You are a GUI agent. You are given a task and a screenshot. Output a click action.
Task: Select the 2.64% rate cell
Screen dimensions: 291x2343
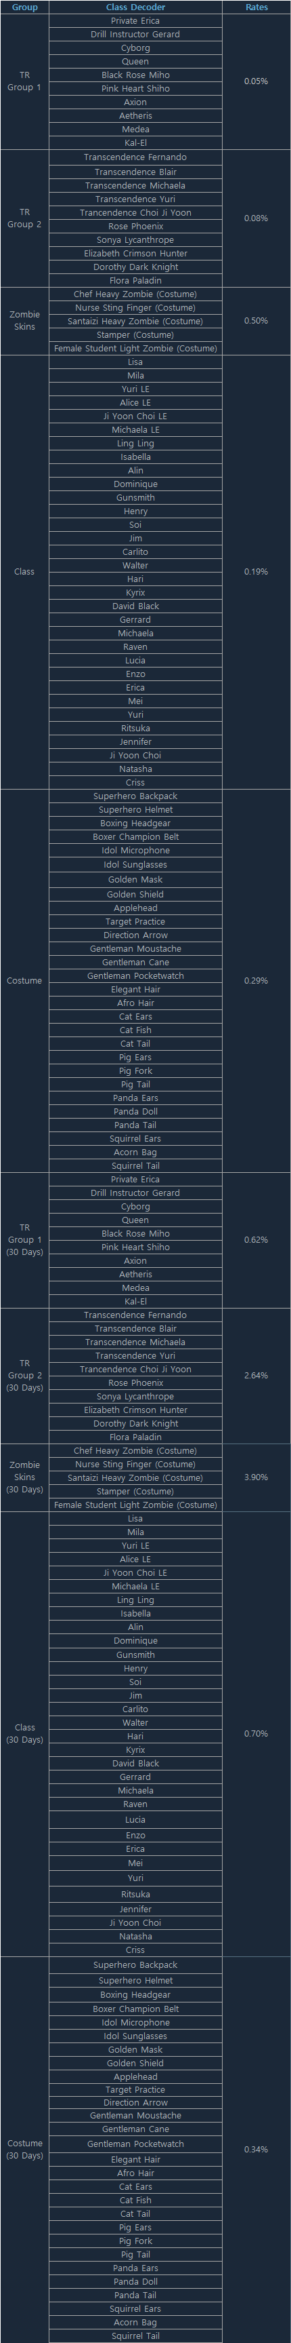click(256, 1375)
